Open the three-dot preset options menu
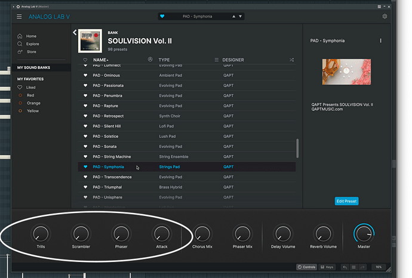The image size is (412, 278). pyautogui.click(x=380, y=41)
